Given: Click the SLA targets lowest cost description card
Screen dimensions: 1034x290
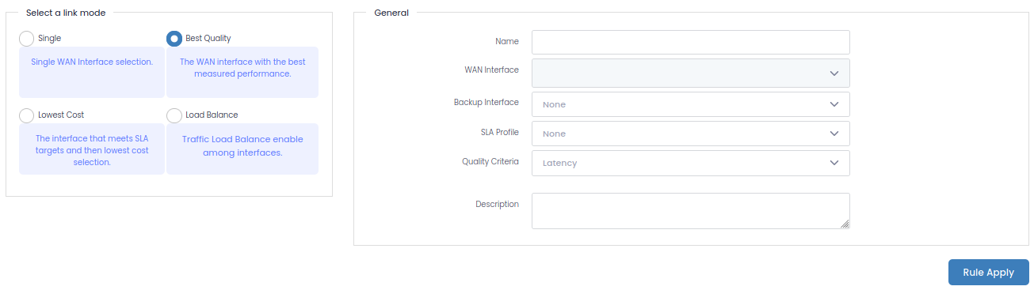Looking at the screenshot, I should click(92, 149).
